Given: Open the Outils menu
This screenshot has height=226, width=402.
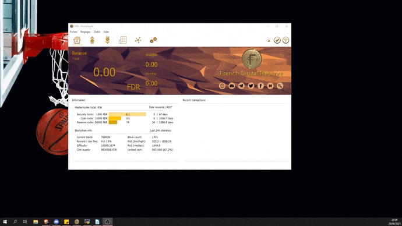Looking at the screenshot, I should click(97, 32).
